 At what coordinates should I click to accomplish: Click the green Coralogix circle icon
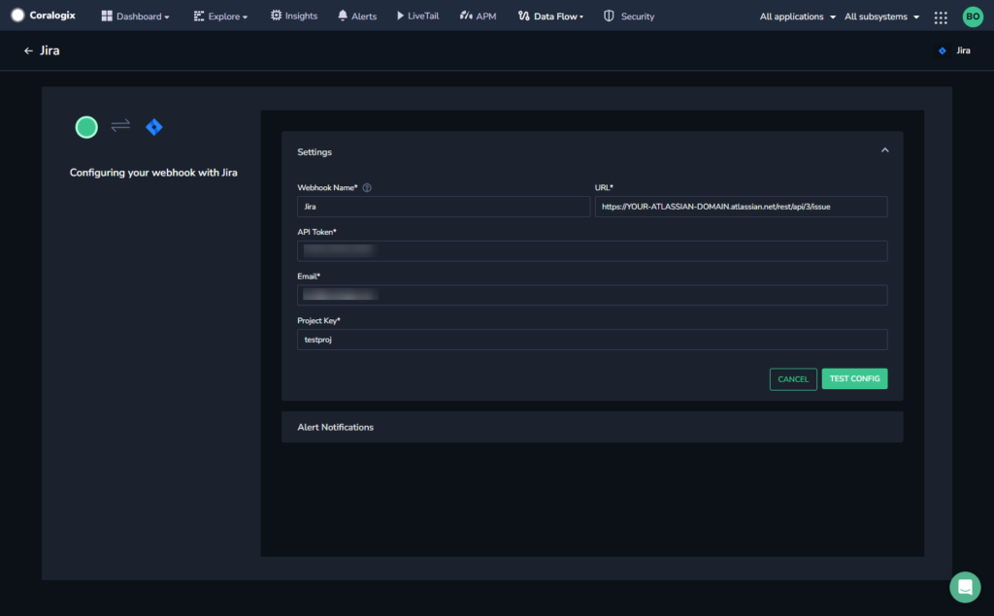(86, 127)
